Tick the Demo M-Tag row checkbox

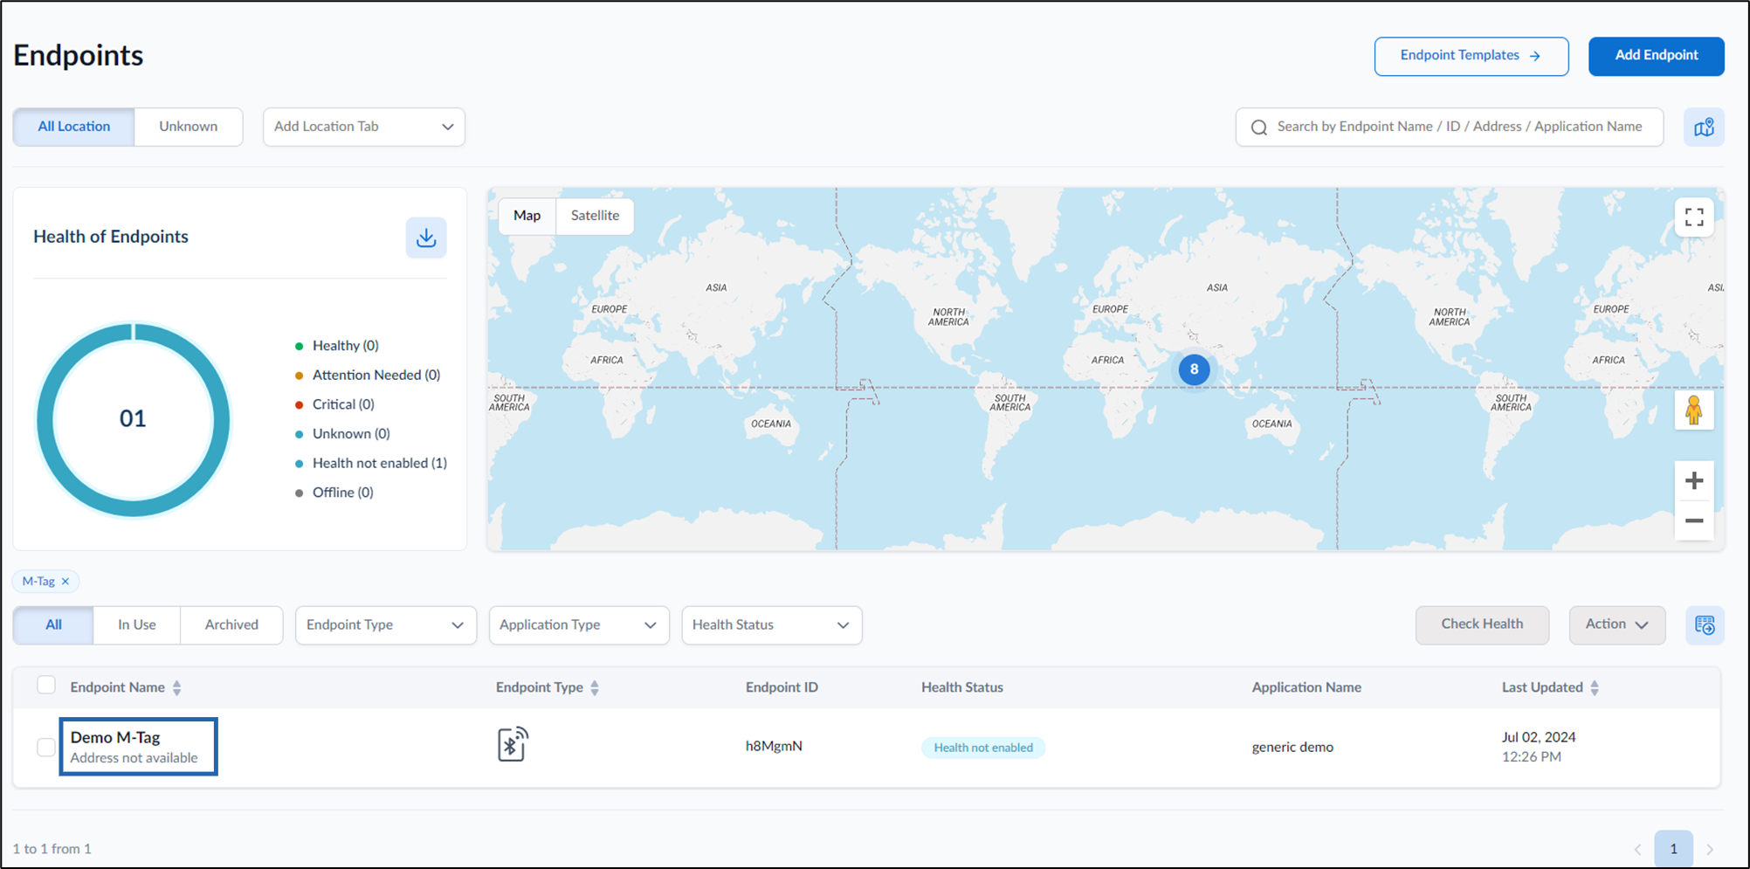pyautogui.click(x=46, y=748)
